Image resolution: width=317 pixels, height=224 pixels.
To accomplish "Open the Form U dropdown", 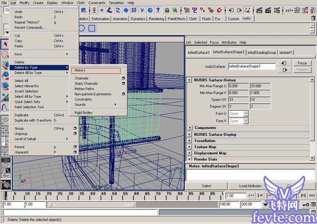I will pyautogui.click(x=246, y=114).
